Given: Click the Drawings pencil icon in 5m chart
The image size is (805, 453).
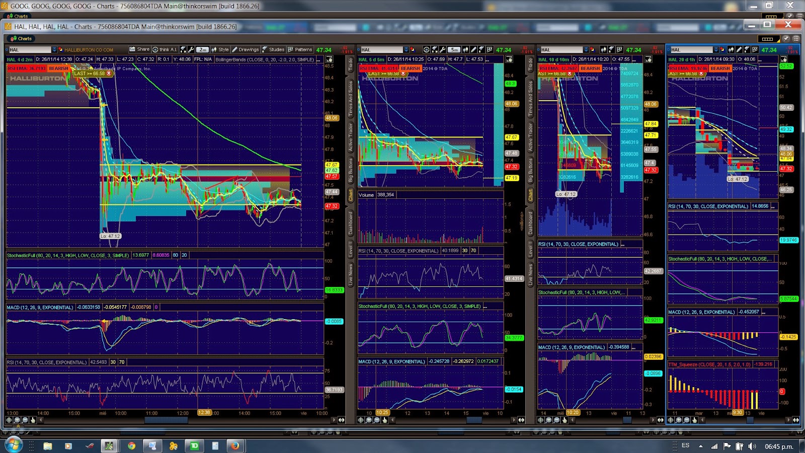Looking at the screenshot, I should (x=473, y=50).
